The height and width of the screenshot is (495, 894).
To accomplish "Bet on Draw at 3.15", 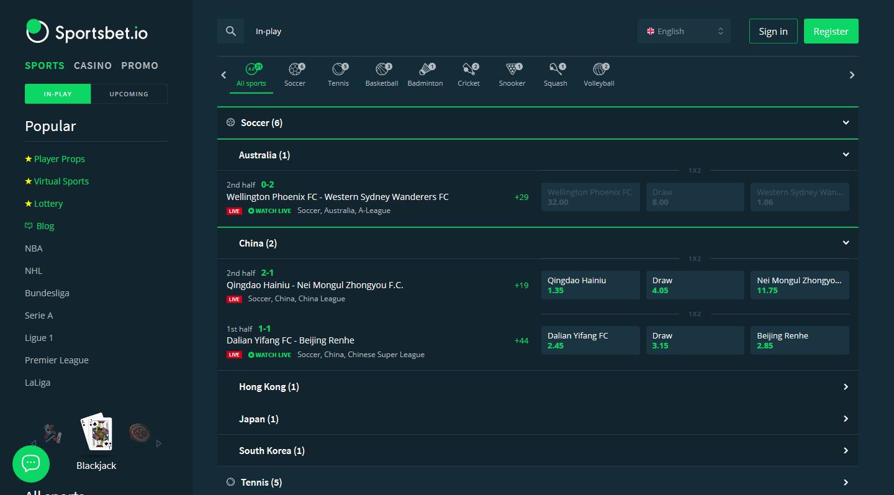I will point(695,340).
